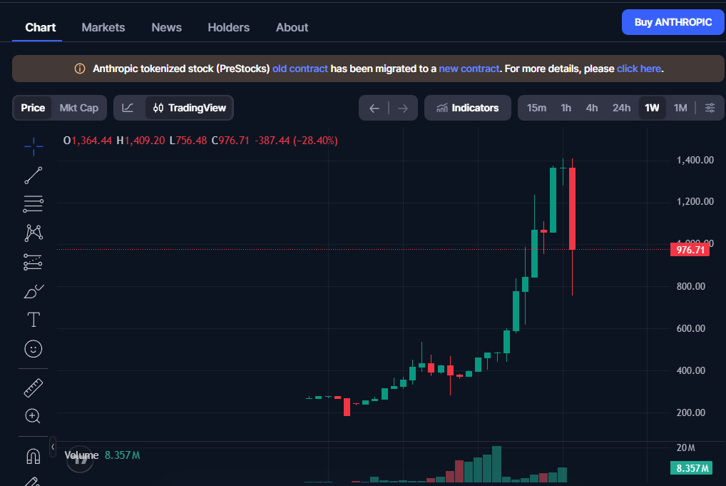Select the XABCD pattern tool
The width and height of the screenshot is (726, 486).
(x=34, y=233)
